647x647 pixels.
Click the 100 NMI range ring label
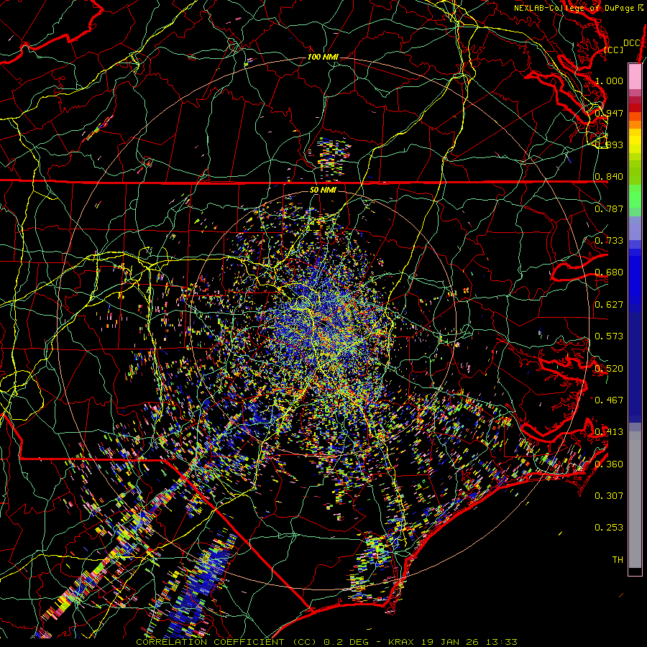(x=323, y=57)
